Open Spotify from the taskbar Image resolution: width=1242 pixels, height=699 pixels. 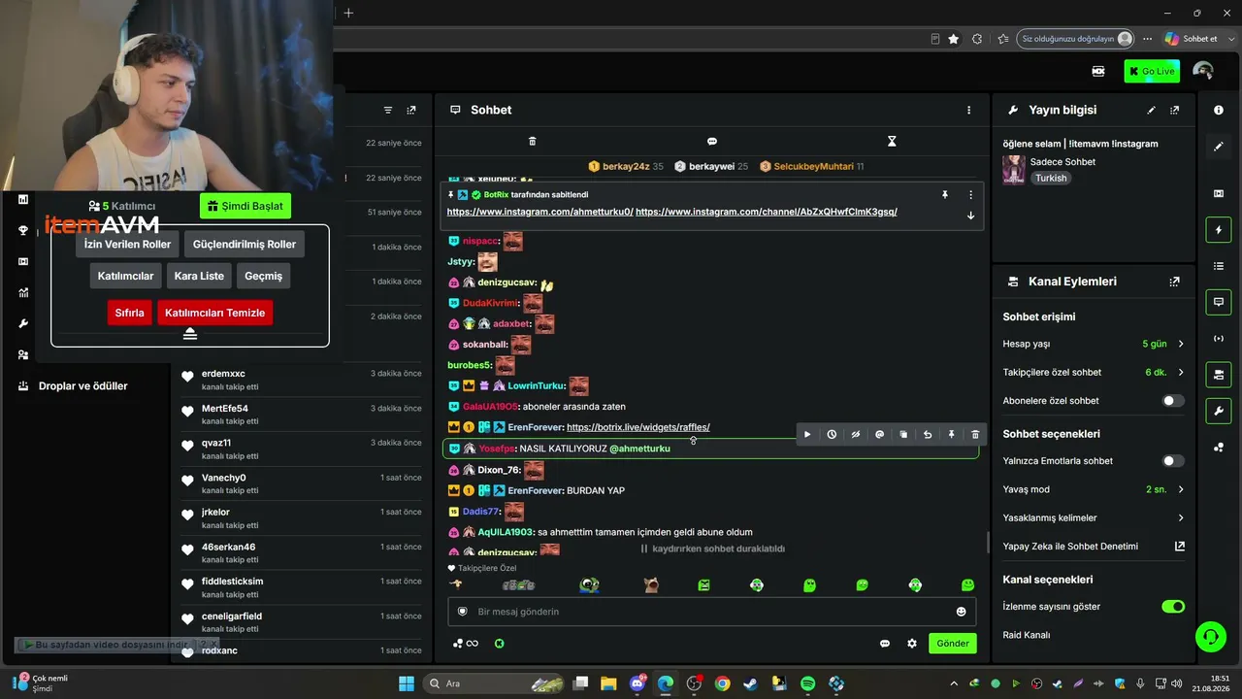(x=807, y=683)
